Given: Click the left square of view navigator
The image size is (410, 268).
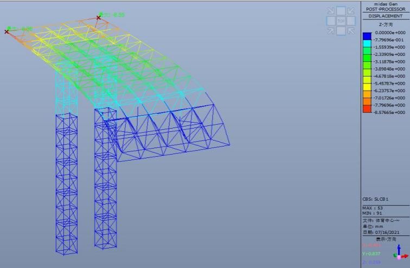Looking at the screenshot, I should coord(330,21).
